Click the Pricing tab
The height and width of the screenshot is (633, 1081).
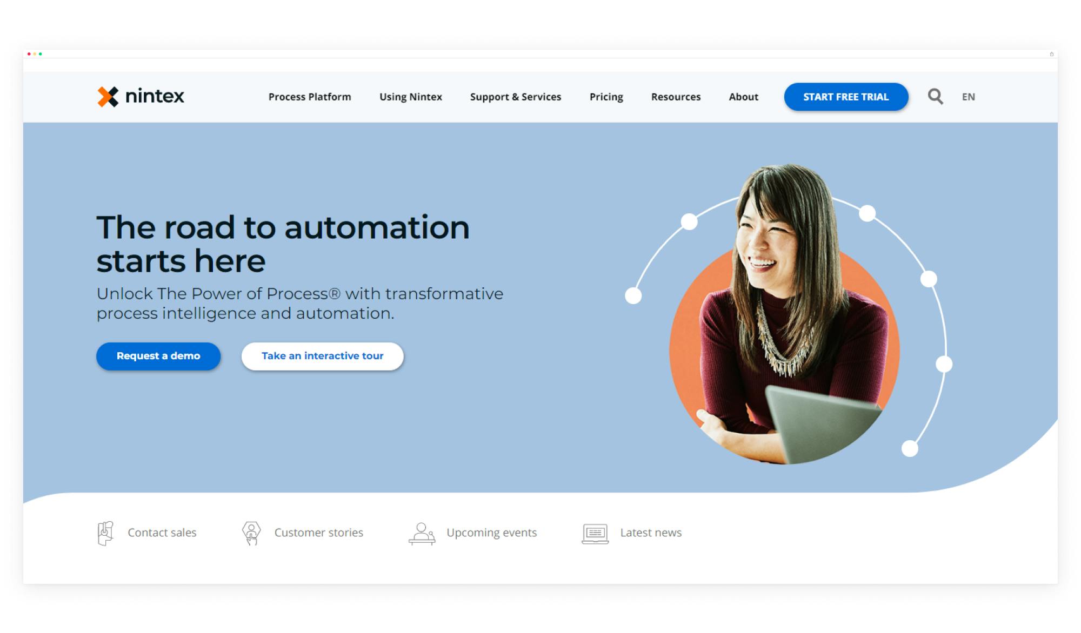606,97
